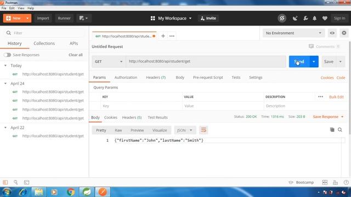Open the new window icon dropdown
Viewport: 351px width, 197px height.
[x=83, y=18]
